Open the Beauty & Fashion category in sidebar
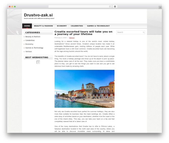The image size is (169, 143). pos(33,37)
